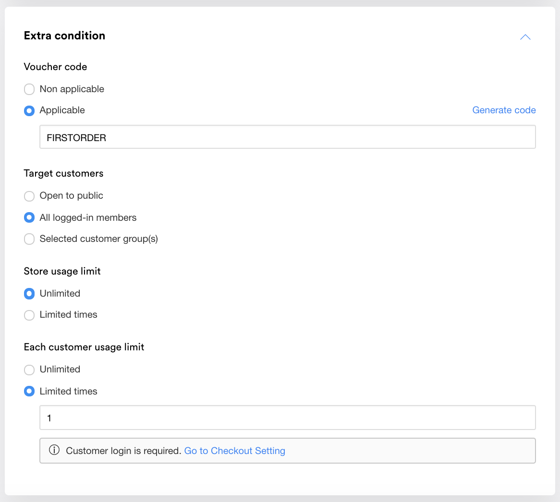This screenshot has width=560, height=502.
Task: Choose Open to public target customers
Action: pos(29,196)
